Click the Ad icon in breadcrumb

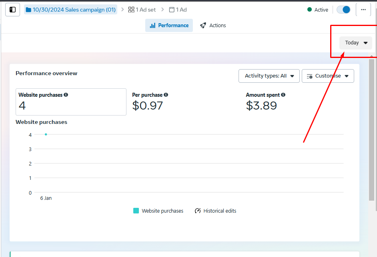coord(172,10)
